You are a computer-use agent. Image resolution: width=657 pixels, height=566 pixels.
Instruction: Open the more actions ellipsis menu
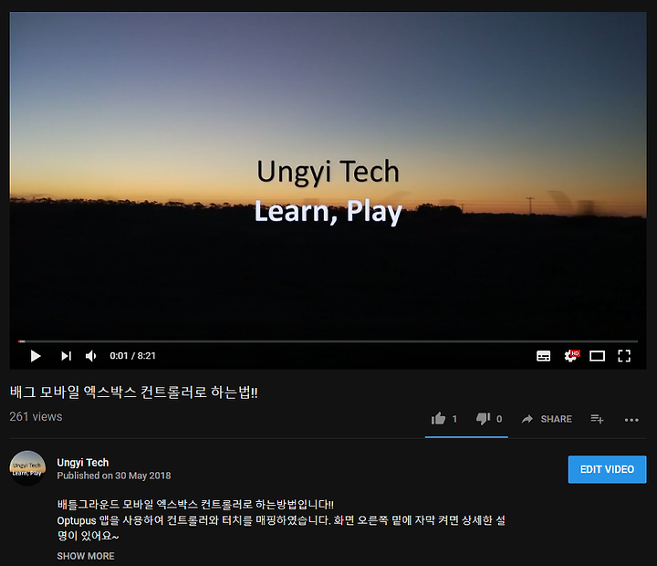[x=631, y=420]
